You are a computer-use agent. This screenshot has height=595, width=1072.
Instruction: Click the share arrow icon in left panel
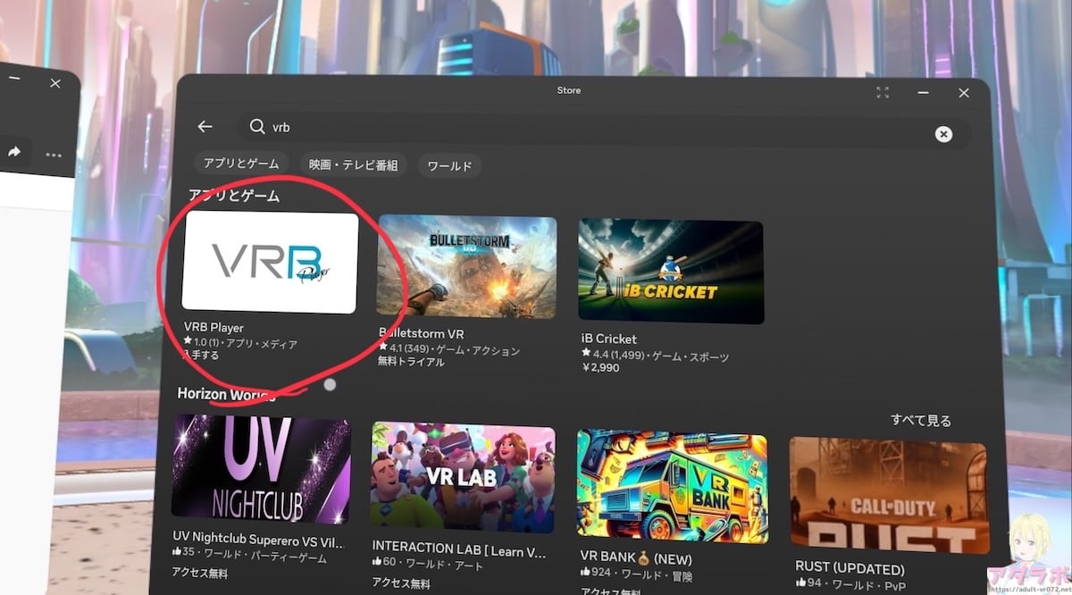pyautogui.click(x=14, y=153)
